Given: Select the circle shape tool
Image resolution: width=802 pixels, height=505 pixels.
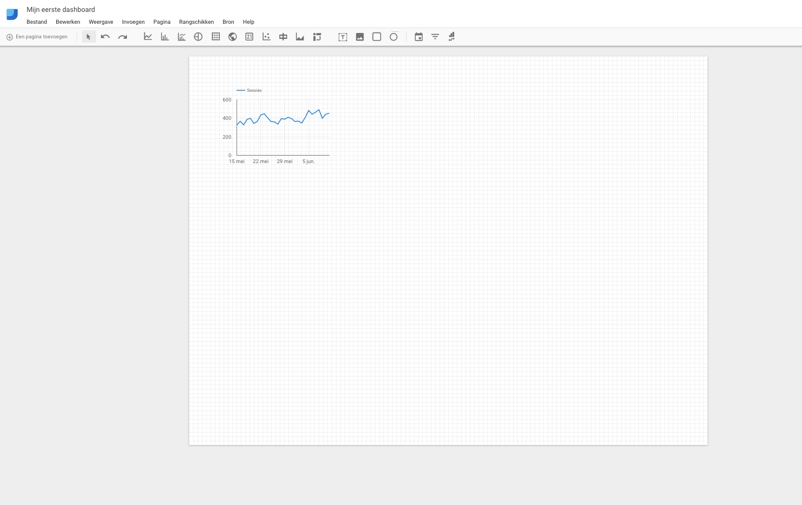Looking at the screenshot, I should [394, 37].
